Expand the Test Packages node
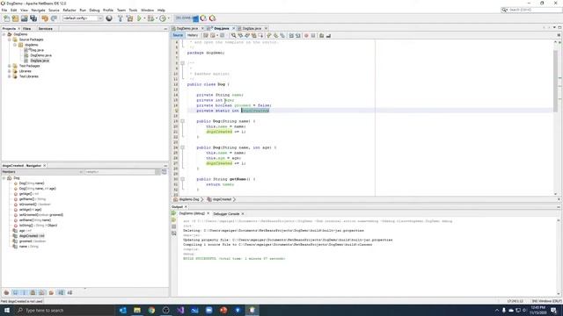The image size is (563, 316). (10, 66)
